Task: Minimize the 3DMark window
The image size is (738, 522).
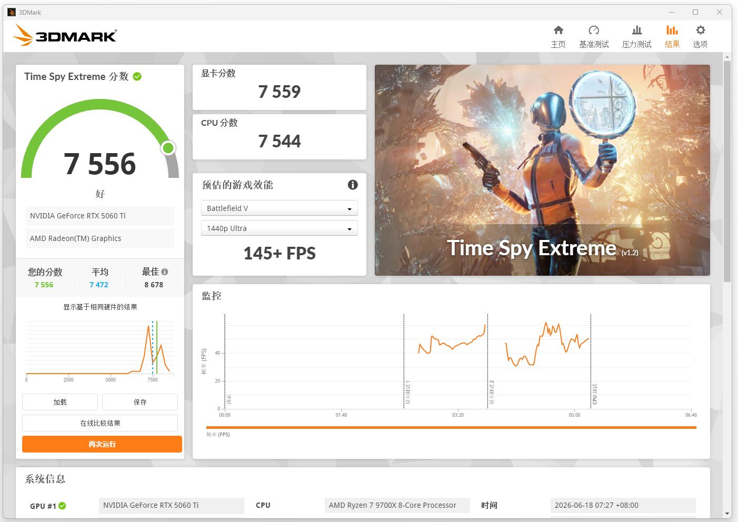Action: tap(672, 12)
